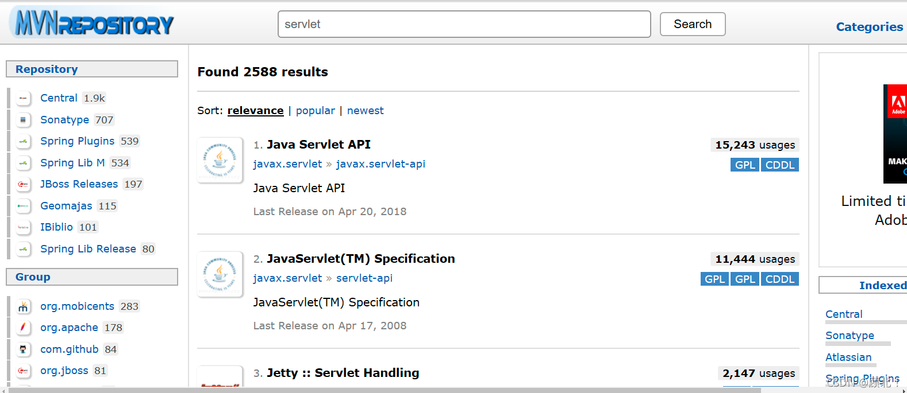The height and width of the screenshot is (393, 907).
Task: Filter by Geomajas repository
Action: point(66,206)
